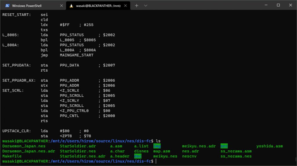This screenshot has height=166, width=297.
Task: Click the PPU_DATA operand
Action: [69, 65]
